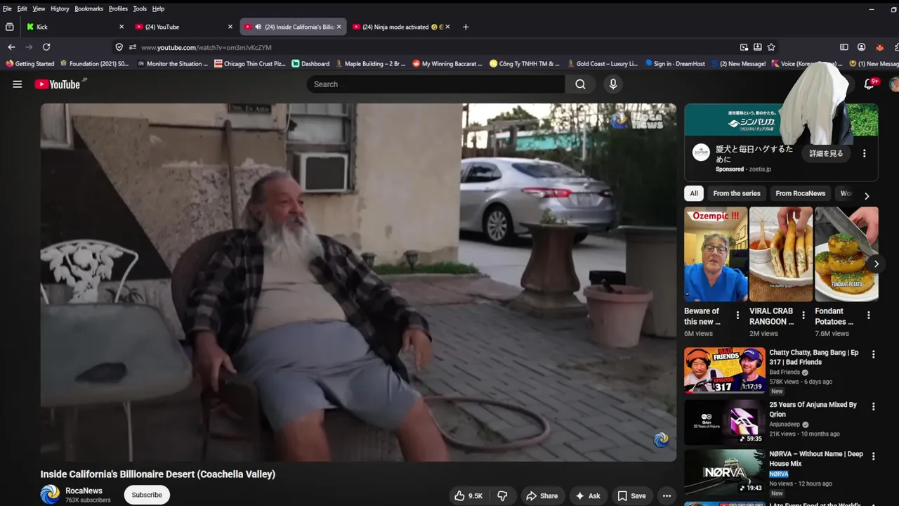899x506 pixels.
Task: Select the From the series chip
Action: pos(737,193)
